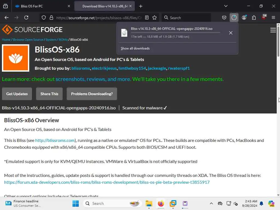Open the Finance headline widget
280x210 pixels.
(23, 203)
